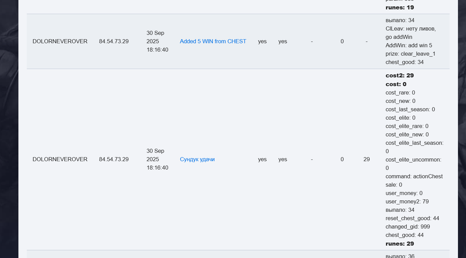Click the bold "cost2: 29" entry
Viewport: 466px width, 258px height.
point(400,76)
